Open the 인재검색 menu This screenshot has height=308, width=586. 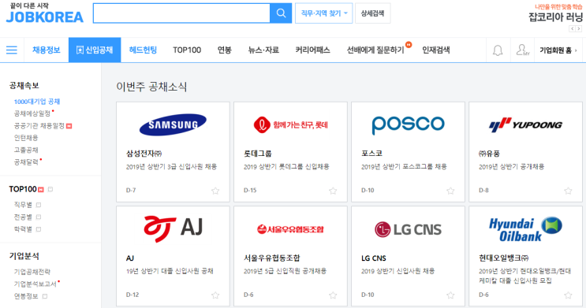[x=436, y=50]
